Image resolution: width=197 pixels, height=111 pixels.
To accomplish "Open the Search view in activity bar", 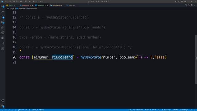I will [3, 11].
